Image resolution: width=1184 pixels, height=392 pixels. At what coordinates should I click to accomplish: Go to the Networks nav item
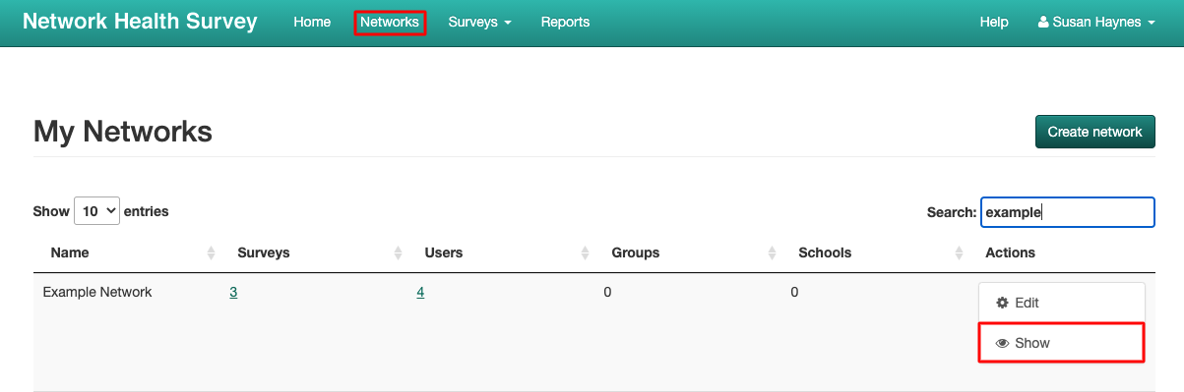(390, 22)
